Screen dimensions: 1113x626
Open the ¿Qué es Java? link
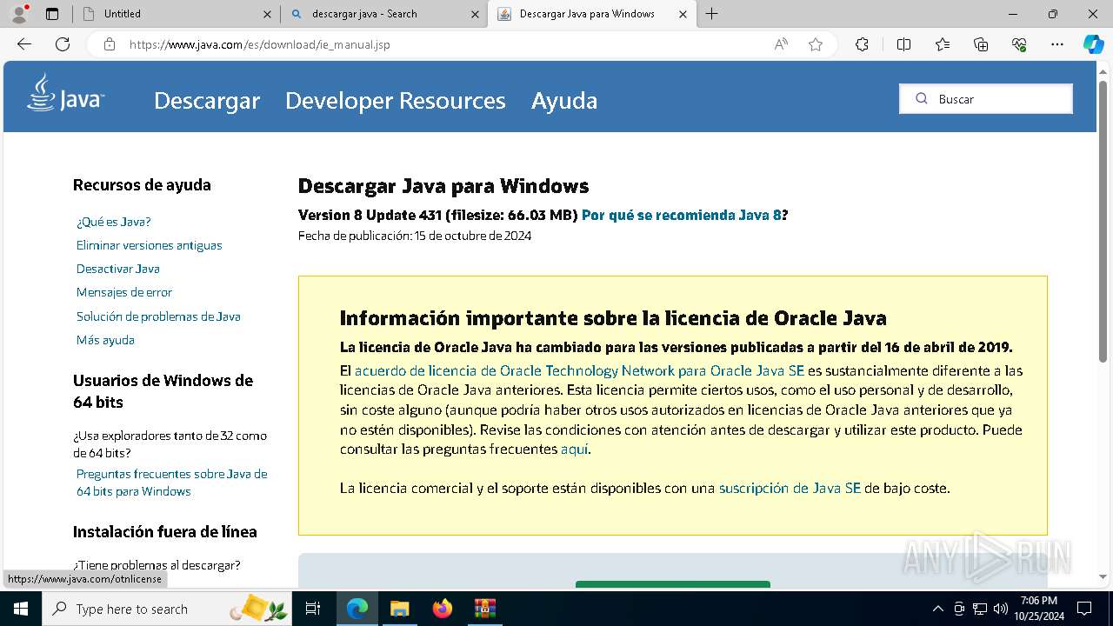[x=114, y=222]
